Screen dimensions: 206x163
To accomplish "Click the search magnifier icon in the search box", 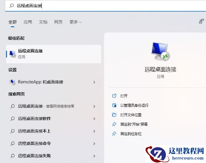I will (12, 6).
